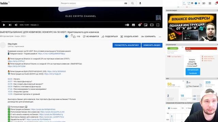Open 'Регистрация на Бинанс' youtu.be link
The width and height of the screenshot is (218, 122).
pos(43,109)
